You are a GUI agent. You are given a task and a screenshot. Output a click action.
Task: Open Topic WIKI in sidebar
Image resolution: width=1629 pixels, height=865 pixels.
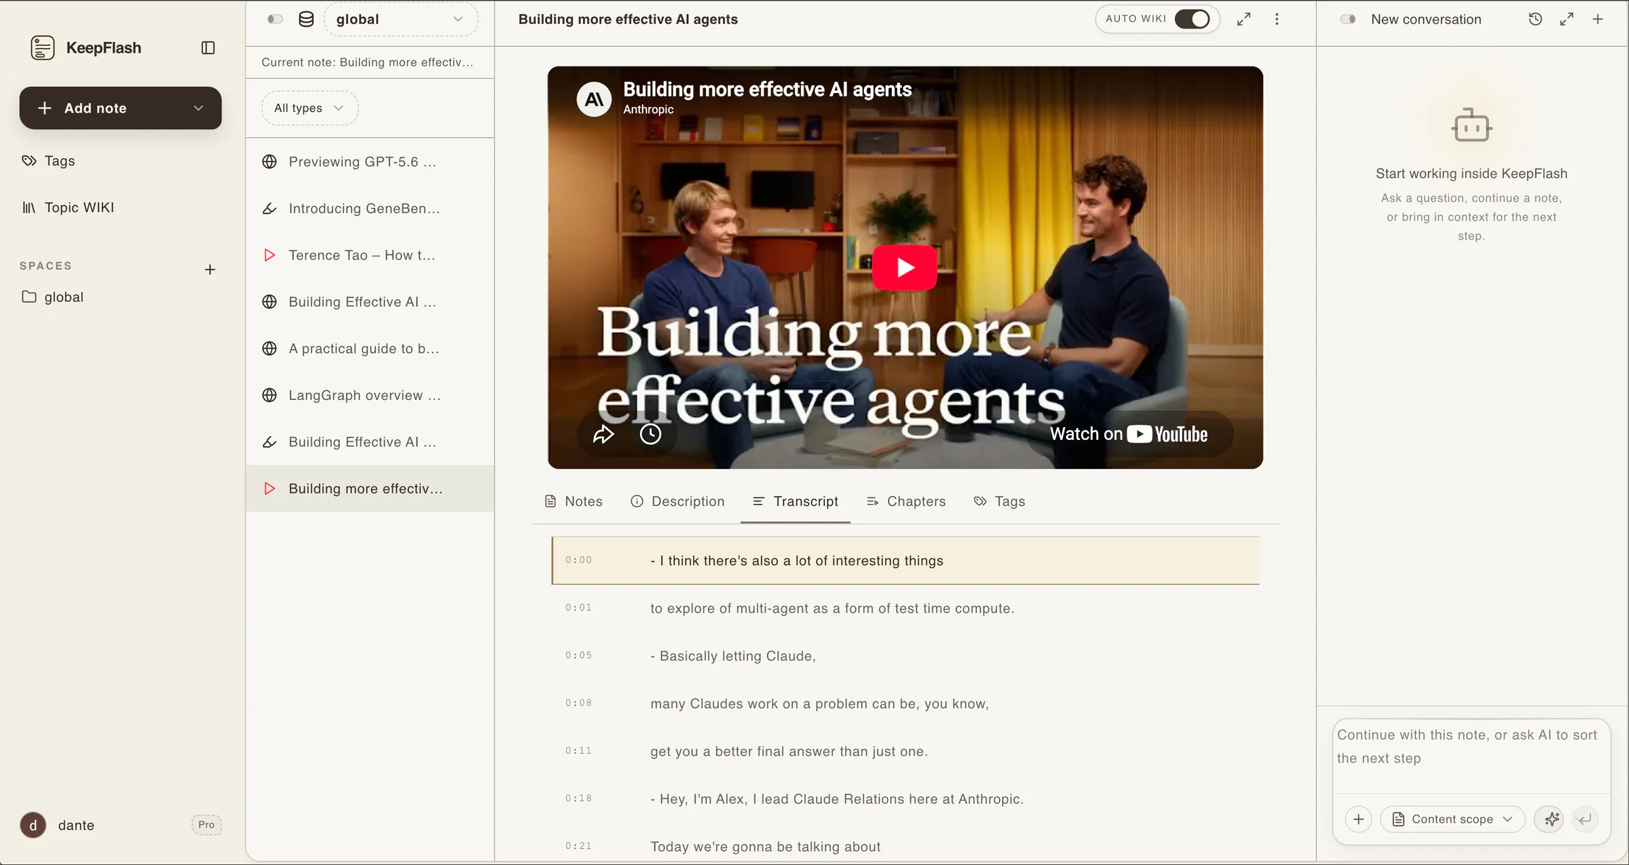click(x=68, y=207)
